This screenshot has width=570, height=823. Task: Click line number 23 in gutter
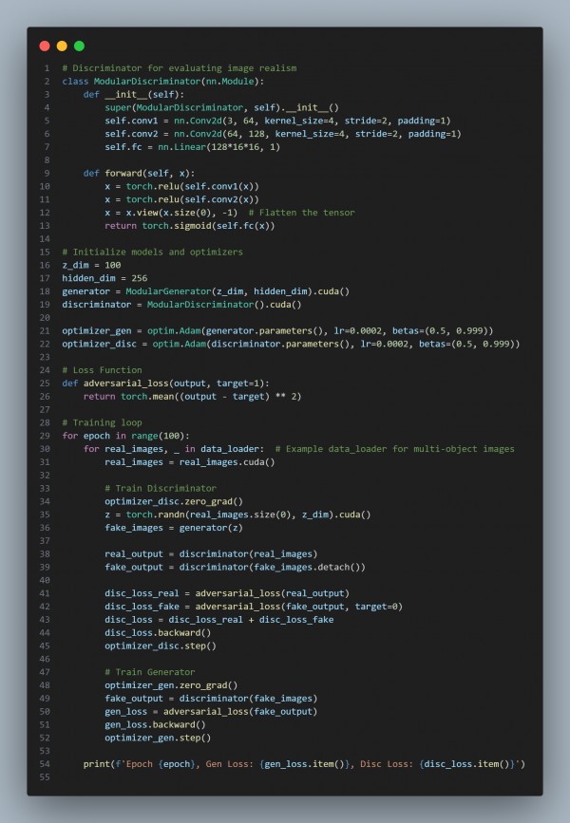(45, 357)
